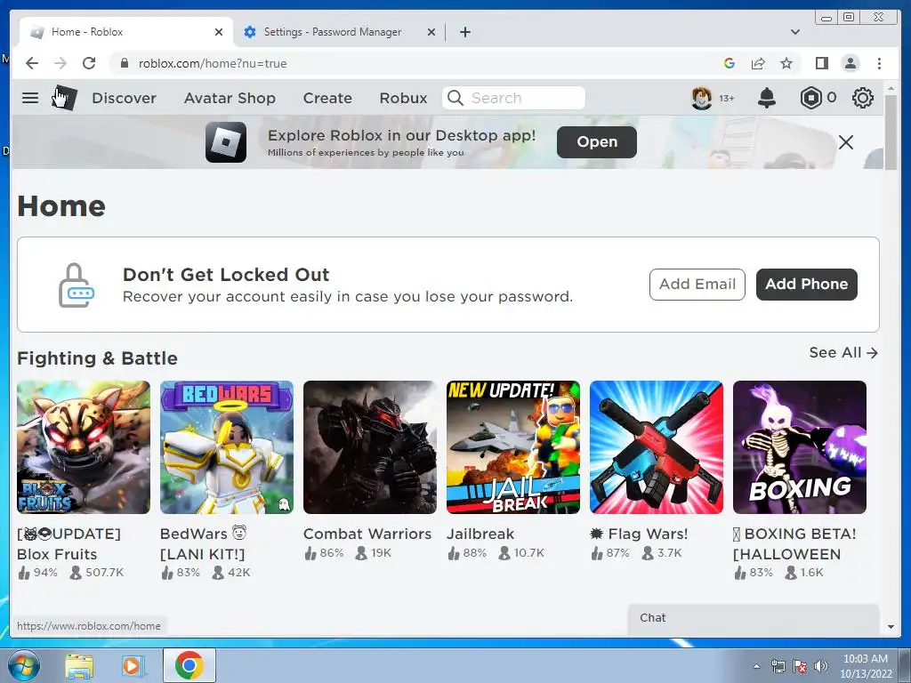Go back with the browser back arrow
This screenshot has height=683, width=911.
point(32,63)
